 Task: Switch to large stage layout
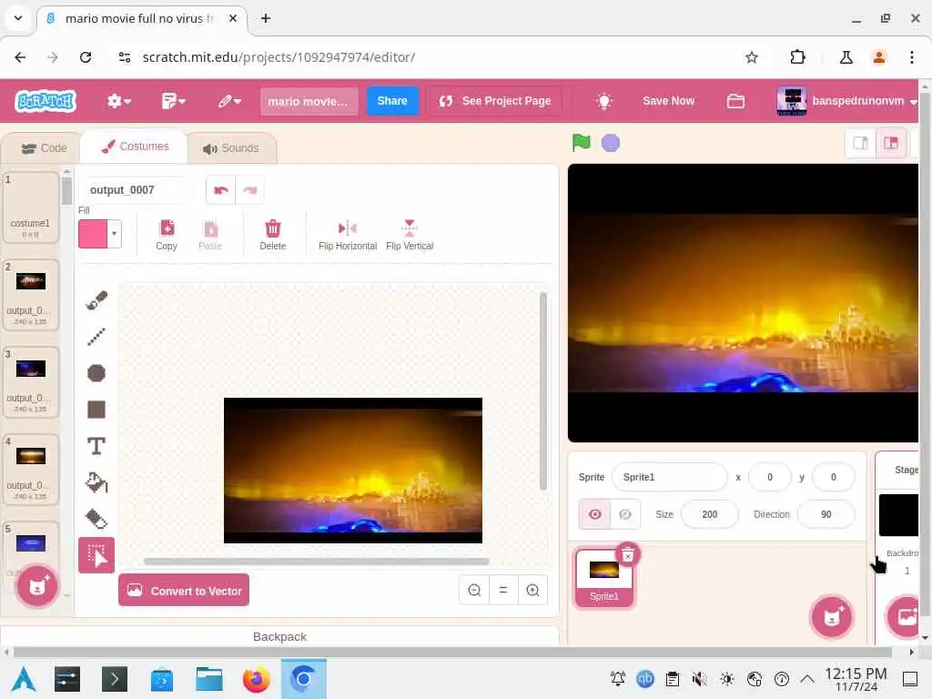pyautogui.click(x=891, y=143)
